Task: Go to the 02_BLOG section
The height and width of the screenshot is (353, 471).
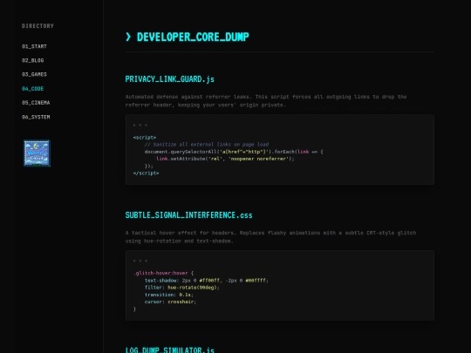Action: (33, 60)
